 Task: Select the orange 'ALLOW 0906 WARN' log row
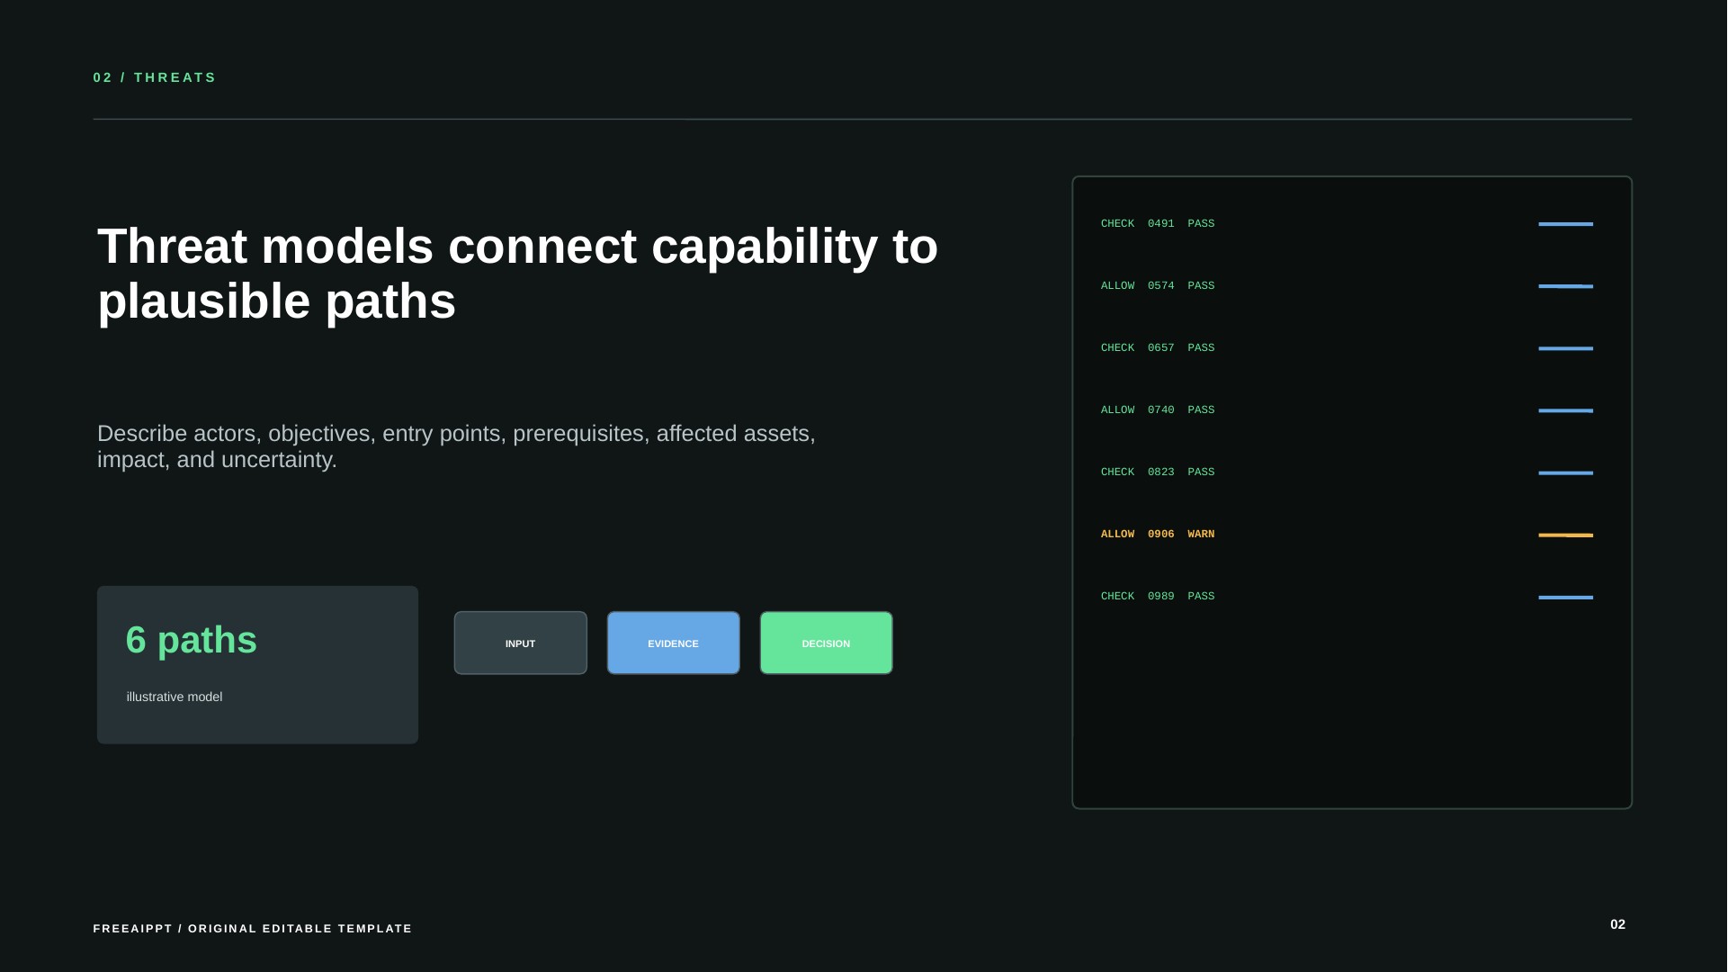point(1158,534)
